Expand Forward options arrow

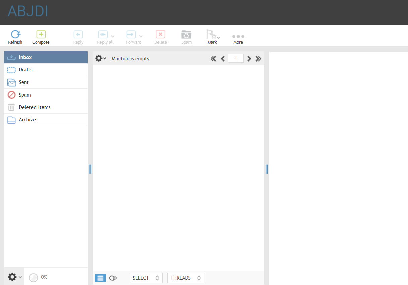click(141, 36)
